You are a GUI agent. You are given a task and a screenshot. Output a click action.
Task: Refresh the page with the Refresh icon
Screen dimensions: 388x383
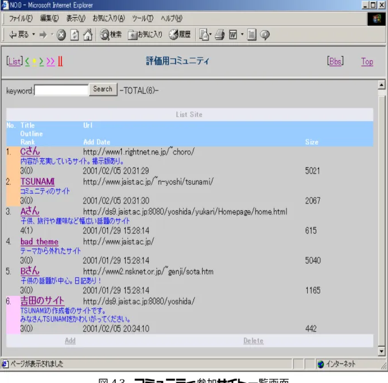point(75,34)
